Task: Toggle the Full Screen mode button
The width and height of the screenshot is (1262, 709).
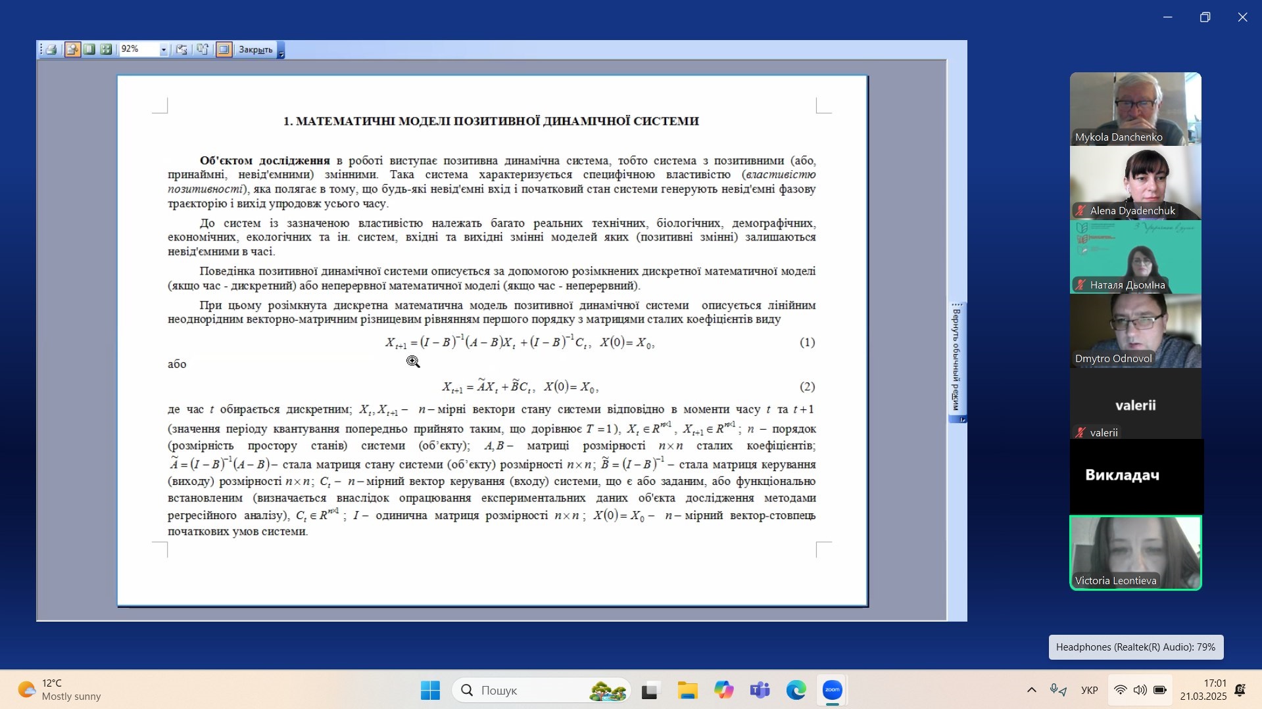Action: pos(224,49)
